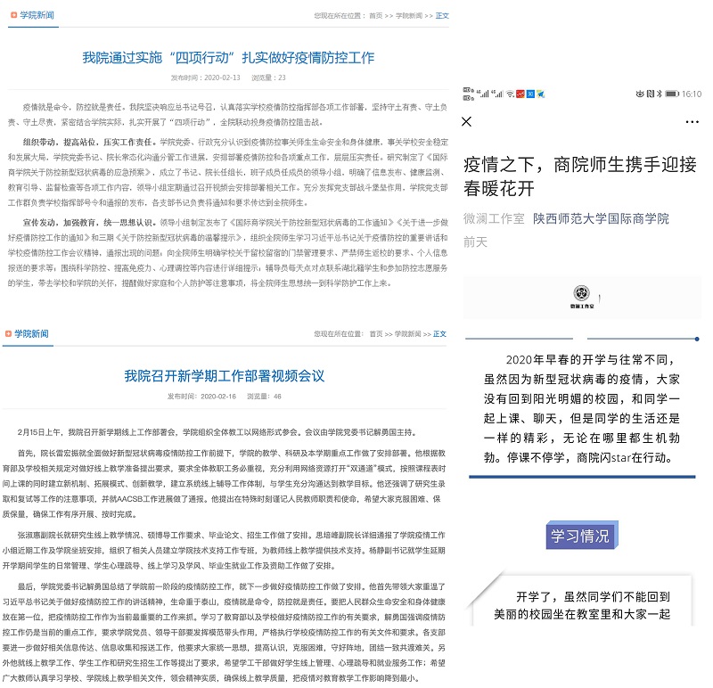Click 首页 in the top breadcrumb
This screenshot has height=688, width=713.
377,16
